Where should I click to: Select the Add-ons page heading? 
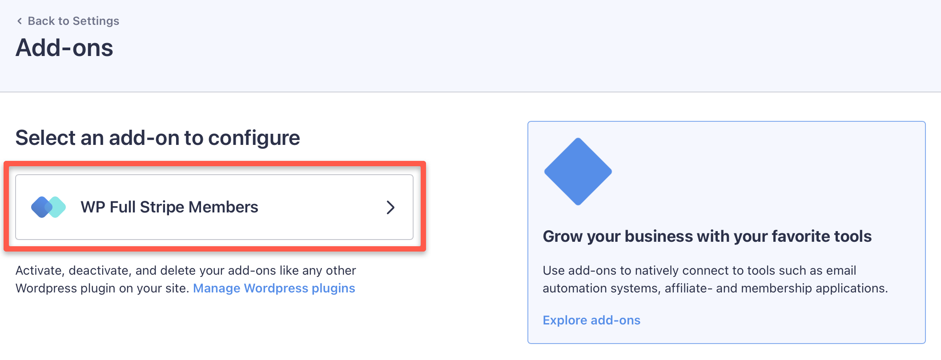coord(64,48)
